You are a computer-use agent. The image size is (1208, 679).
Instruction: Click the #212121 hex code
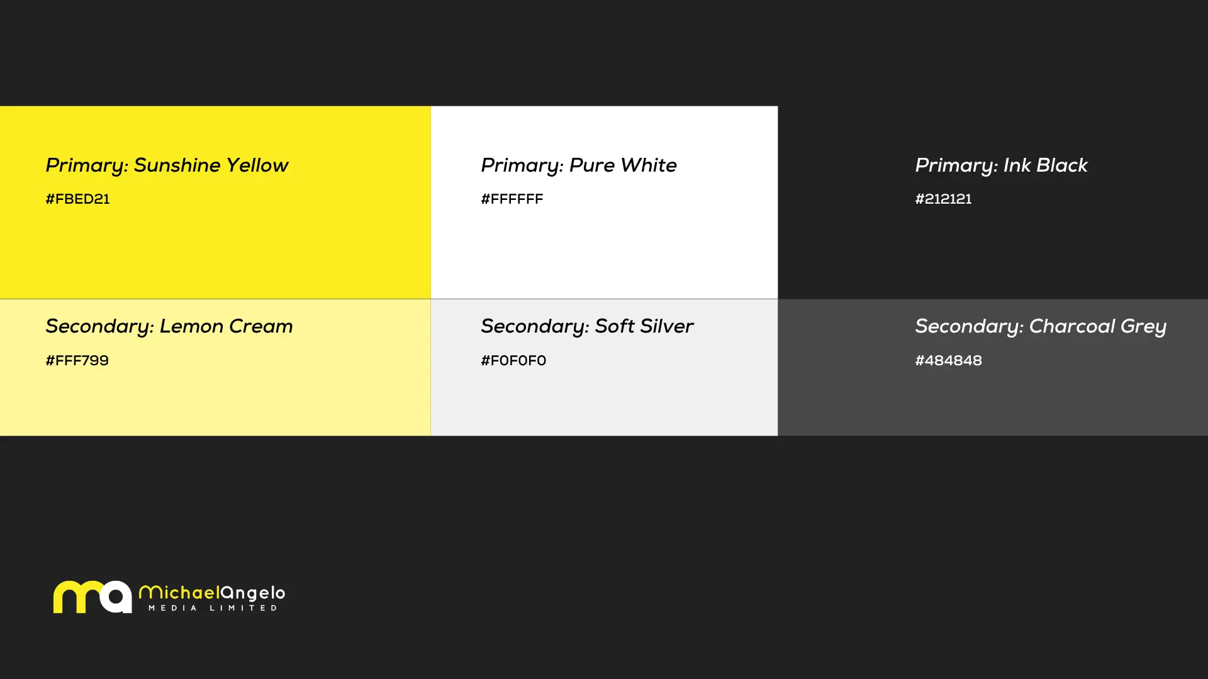point(943,199)
